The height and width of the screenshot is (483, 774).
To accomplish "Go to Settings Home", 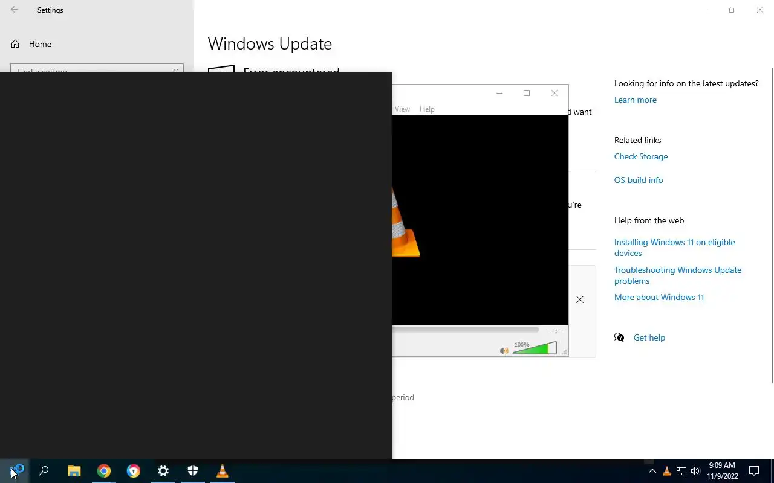I will [x=40, y=44].
